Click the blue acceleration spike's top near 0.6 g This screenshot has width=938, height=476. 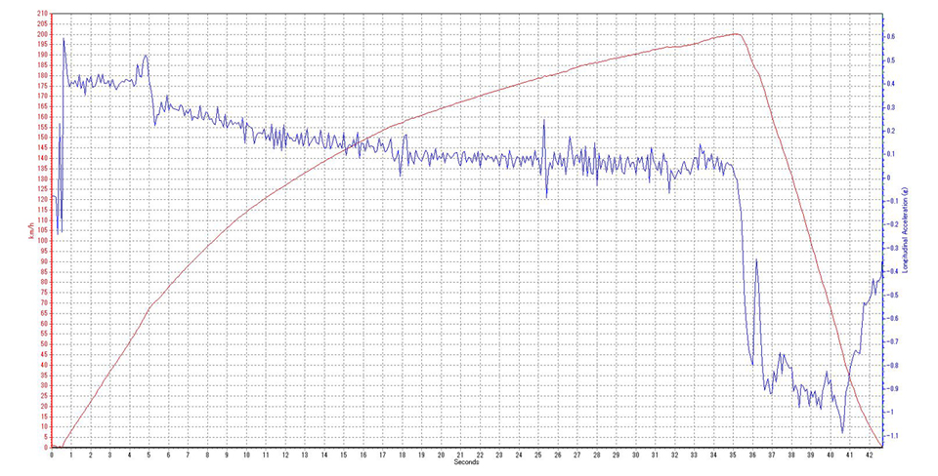click(x=64, y=39)
